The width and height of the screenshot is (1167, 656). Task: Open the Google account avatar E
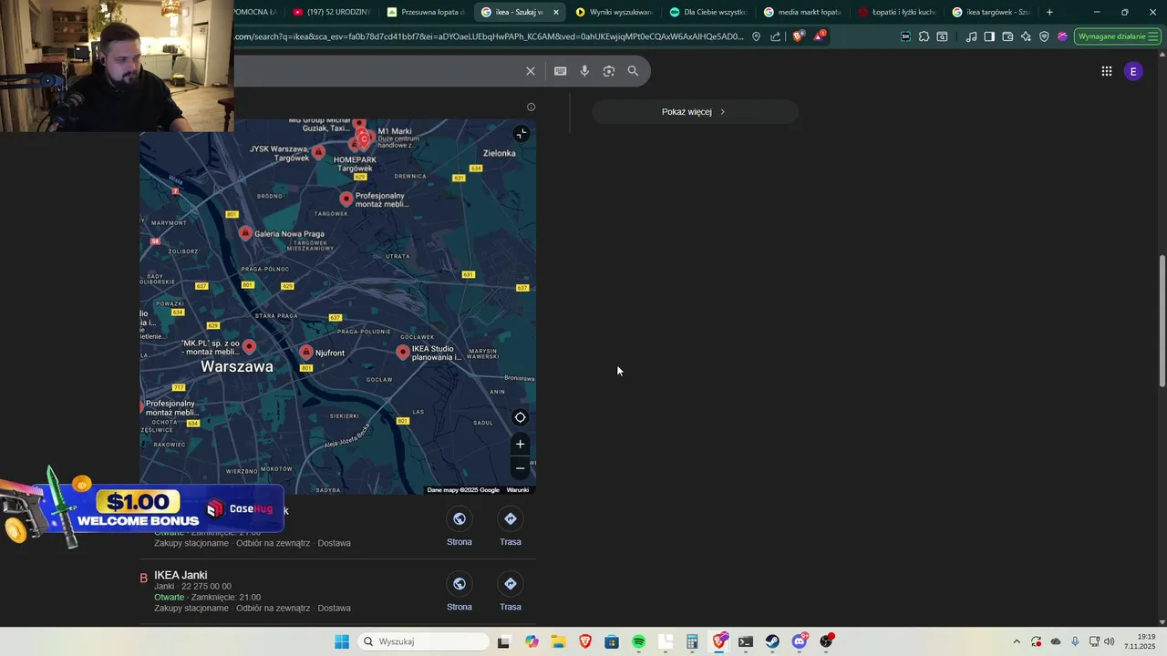click(x=1133, y=71)
